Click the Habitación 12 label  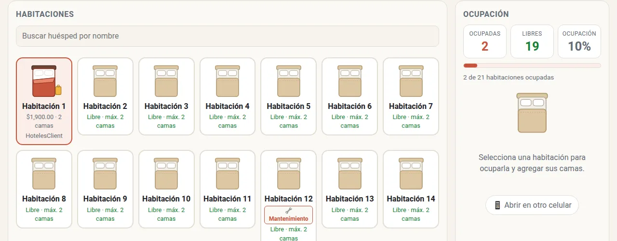289,199
